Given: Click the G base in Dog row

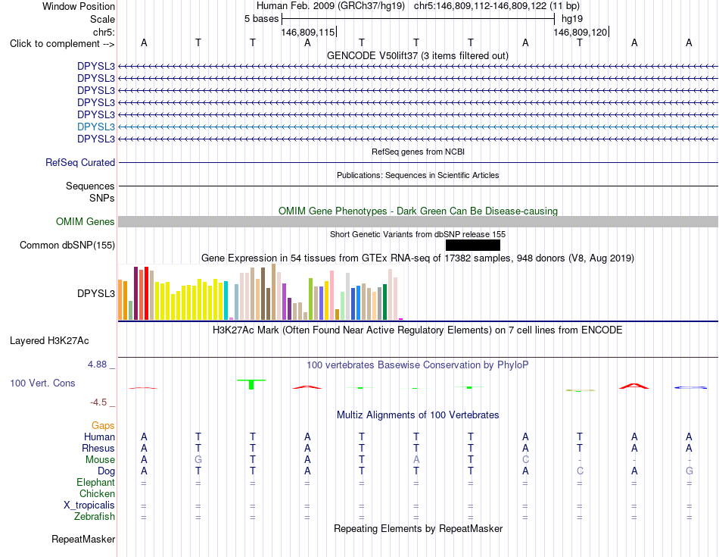Looking at the screenshot, I should 689,471.
